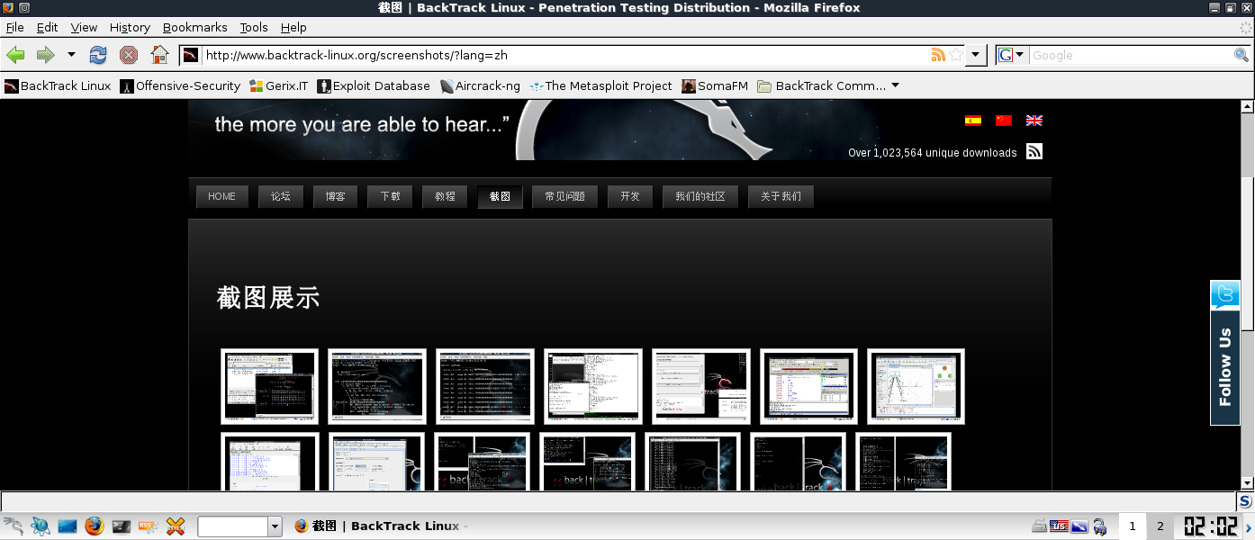This screenshot has width=1255, height=540.
Task: Expand the Google search engine selector
Action: click(1011, 55)
